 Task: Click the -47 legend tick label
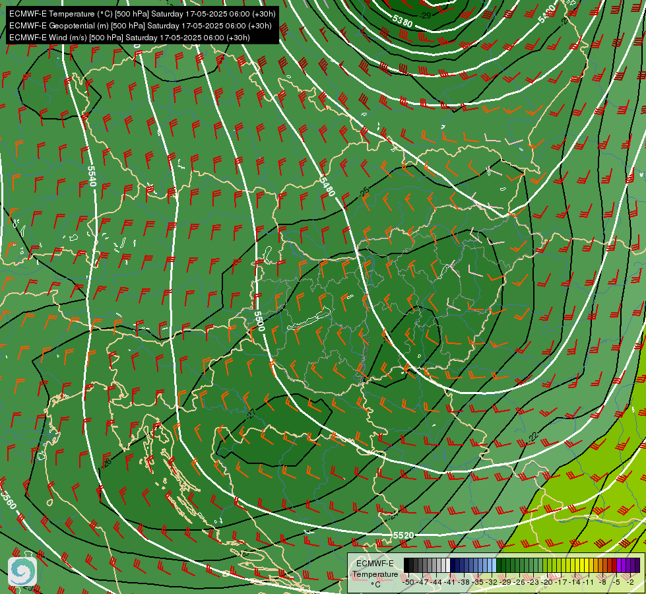click(x=423, y=582)
